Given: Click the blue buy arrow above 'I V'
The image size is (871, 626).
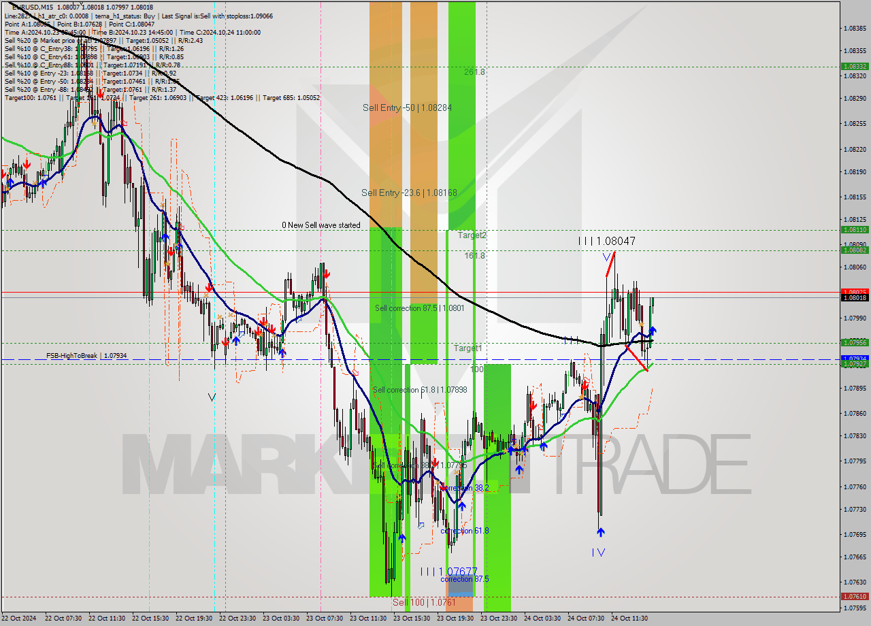Looking at the screenshot, I should click(x=600, y=532).
